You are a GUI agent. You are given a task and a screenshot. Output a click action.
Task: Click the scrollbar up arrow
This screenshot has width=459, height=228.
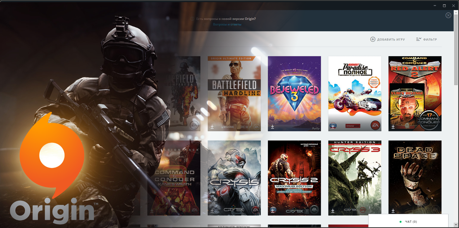coord(456,12)
